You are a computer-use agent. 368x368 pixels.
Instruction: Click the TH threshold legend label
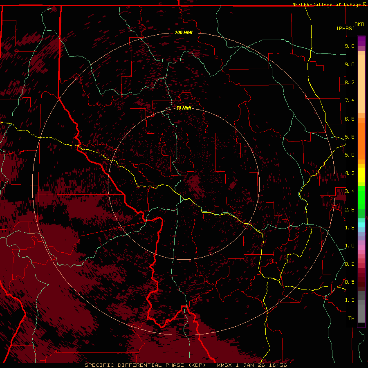click(x=351, y=319)
